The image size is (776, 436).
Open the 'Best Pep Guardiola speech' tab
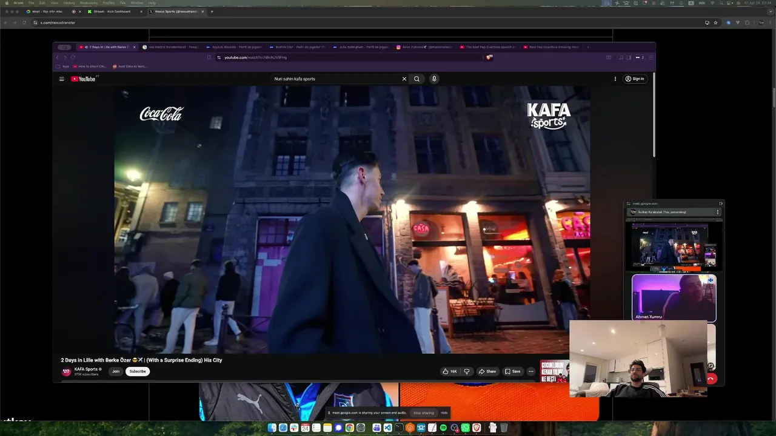488,47
